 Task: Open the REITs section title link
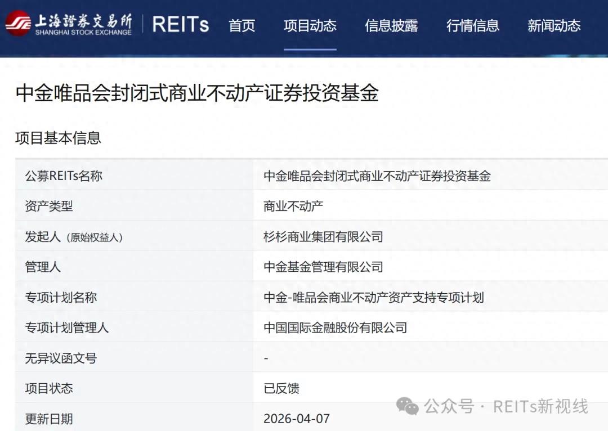click(x=180, y=24)
